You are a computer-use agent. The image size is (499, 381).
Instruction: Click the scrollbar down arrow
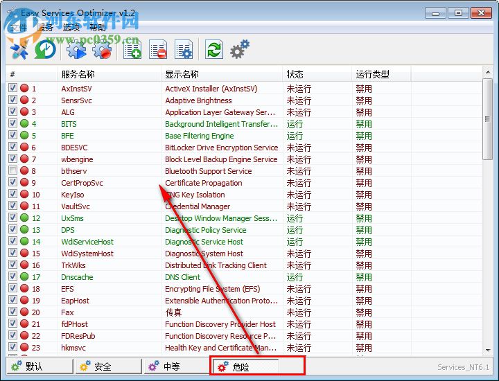487,350
